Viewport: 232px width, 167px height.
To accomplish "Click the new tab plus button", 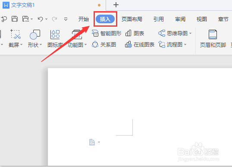I will 116,5.
